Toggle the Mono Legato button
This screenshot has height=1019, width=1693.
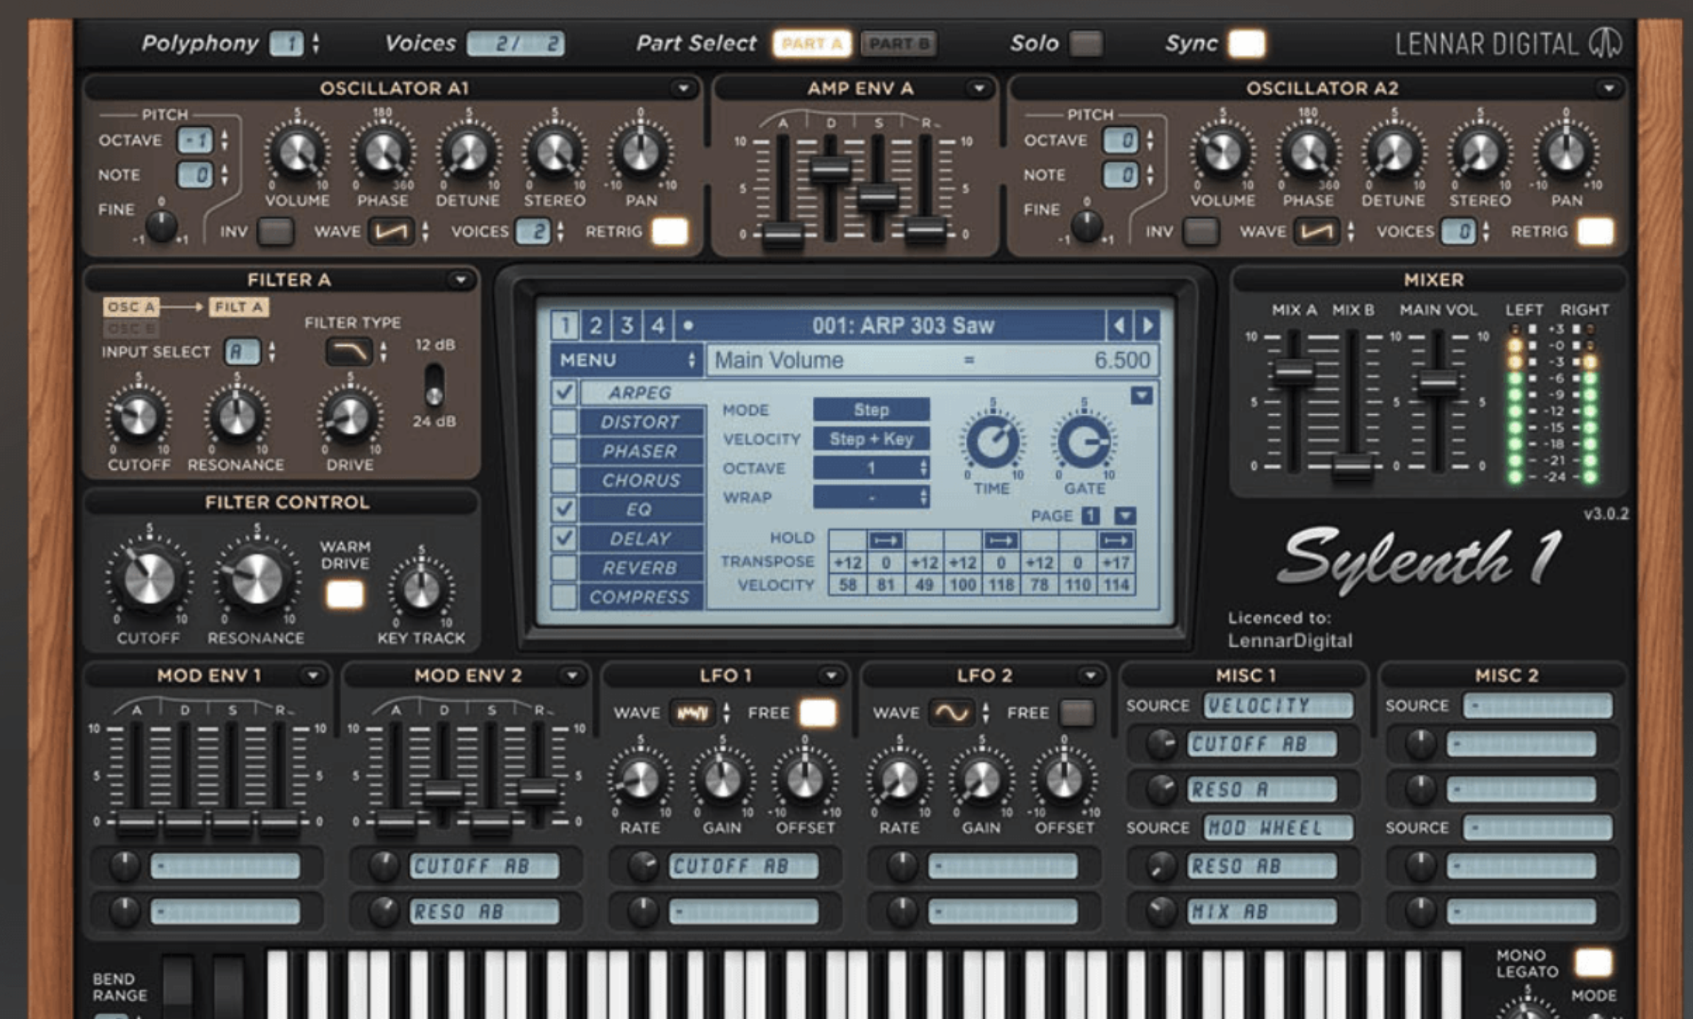1593,963
